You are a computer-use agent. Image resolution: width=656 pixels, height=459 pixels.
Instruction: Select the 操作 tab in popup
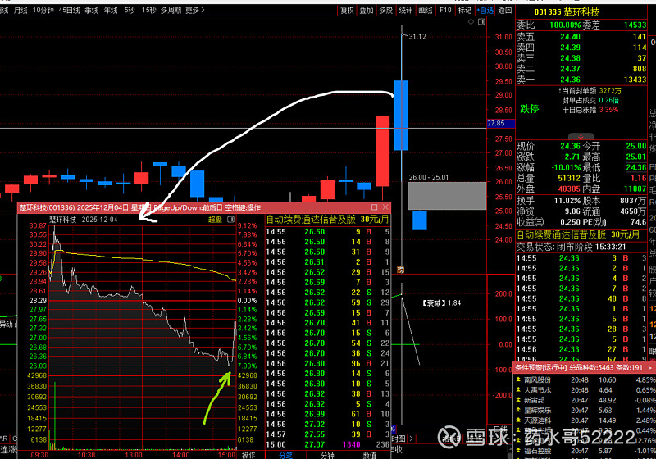tap(248, 455)
